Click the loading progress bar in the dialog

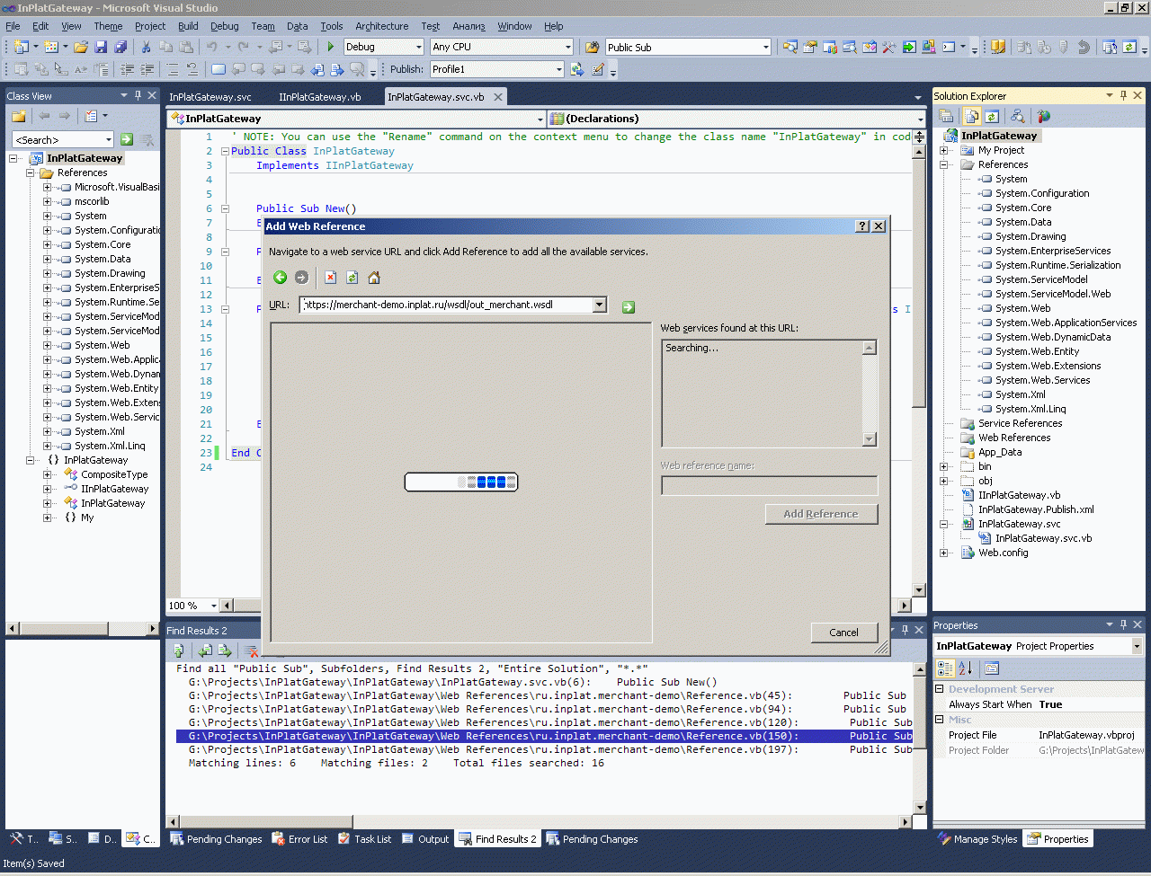point(461,482)
